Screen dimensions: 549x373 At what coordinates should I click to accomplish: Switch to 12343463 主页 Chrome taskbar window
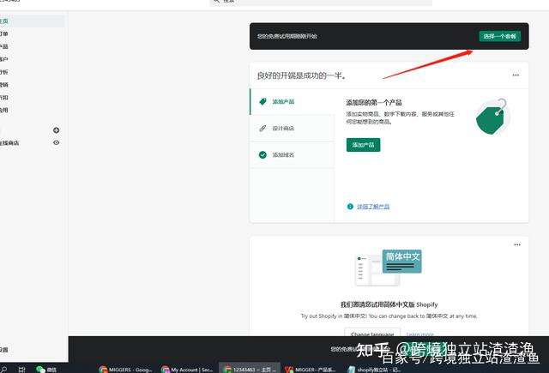pyautogui.click(x=250, y=370)
